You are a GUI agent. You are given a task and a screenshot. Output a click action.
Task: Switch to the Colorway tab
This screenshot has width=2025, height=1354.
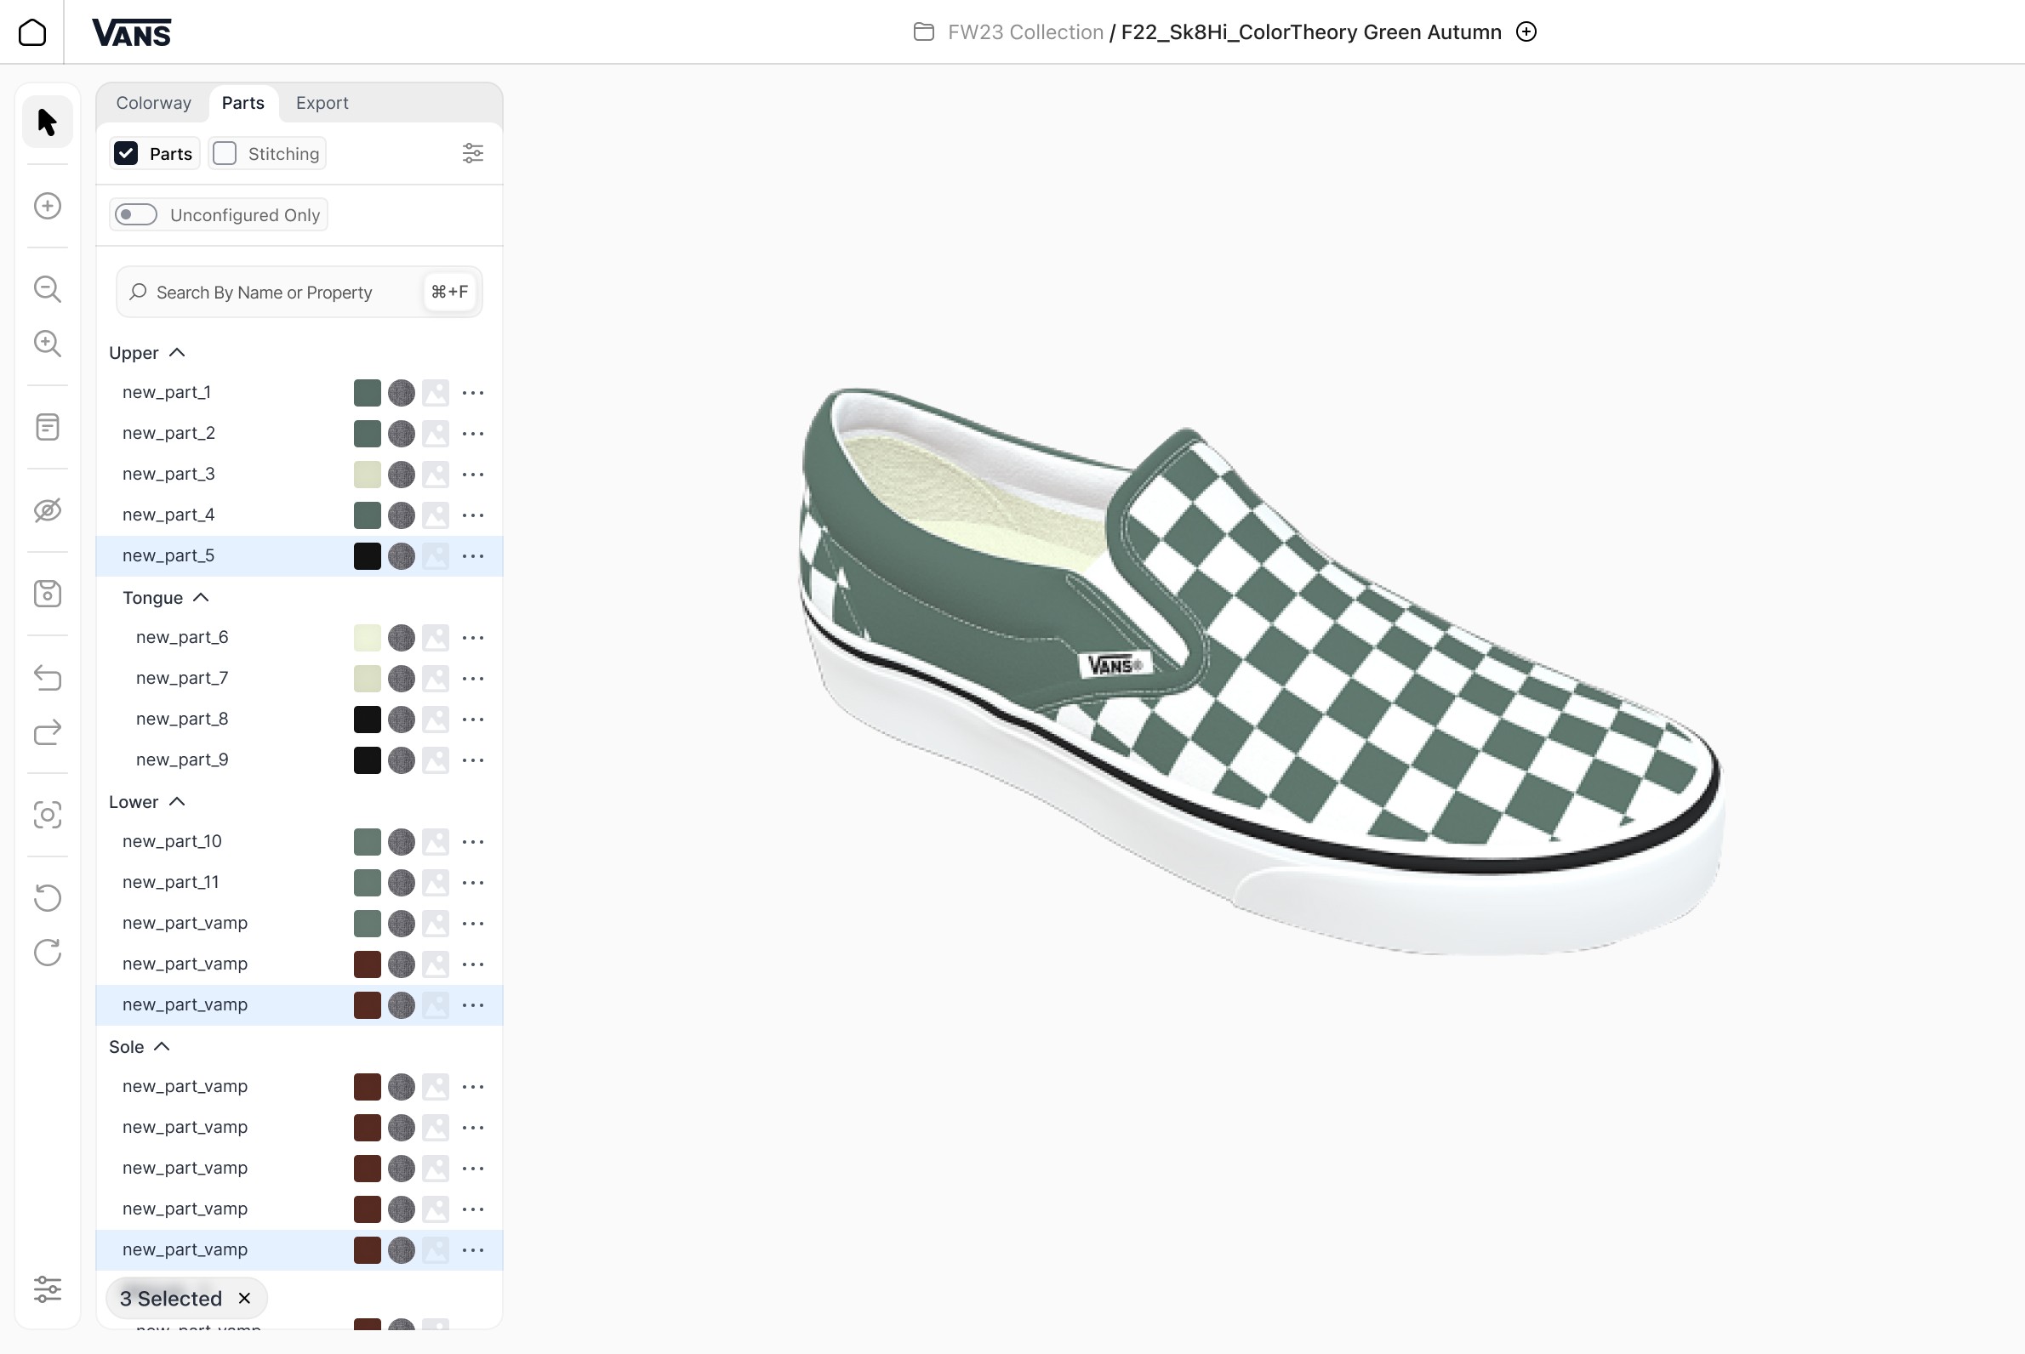pos(154,103)
